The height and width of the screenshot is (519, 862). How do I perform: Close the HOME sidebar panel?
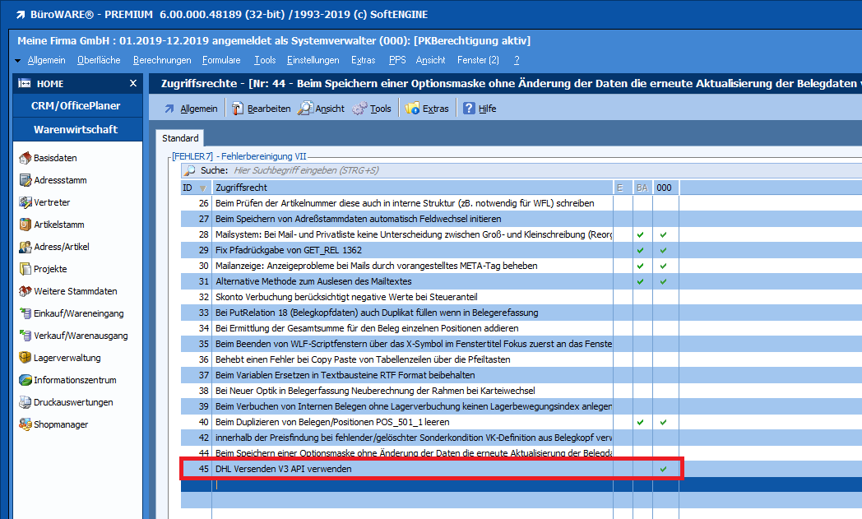click(x=133, y=84)
